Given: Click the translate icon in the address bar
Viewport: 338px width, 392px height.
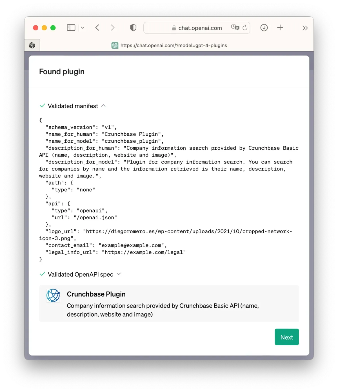Looking at the screenshot, I should (x=235, y=28).
